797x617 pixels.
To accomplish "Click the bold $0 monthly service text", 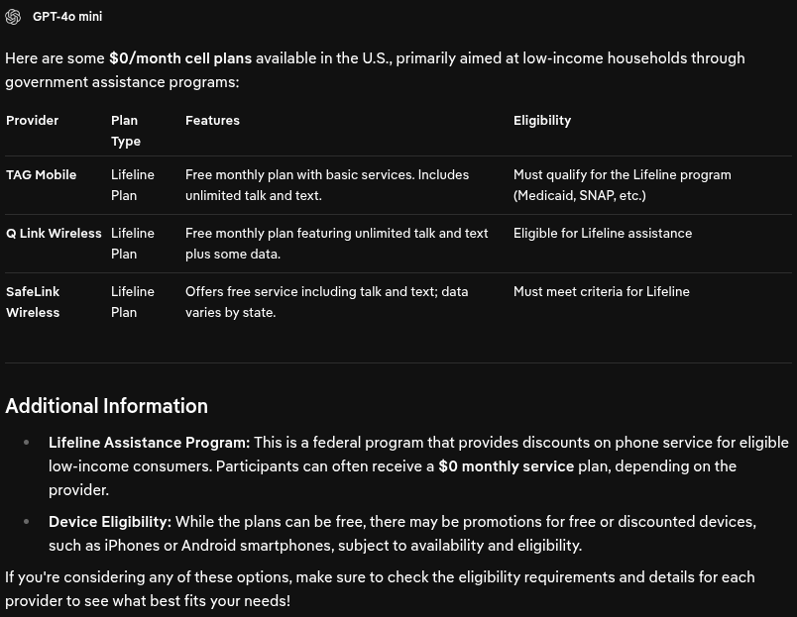I will point(507,466).
